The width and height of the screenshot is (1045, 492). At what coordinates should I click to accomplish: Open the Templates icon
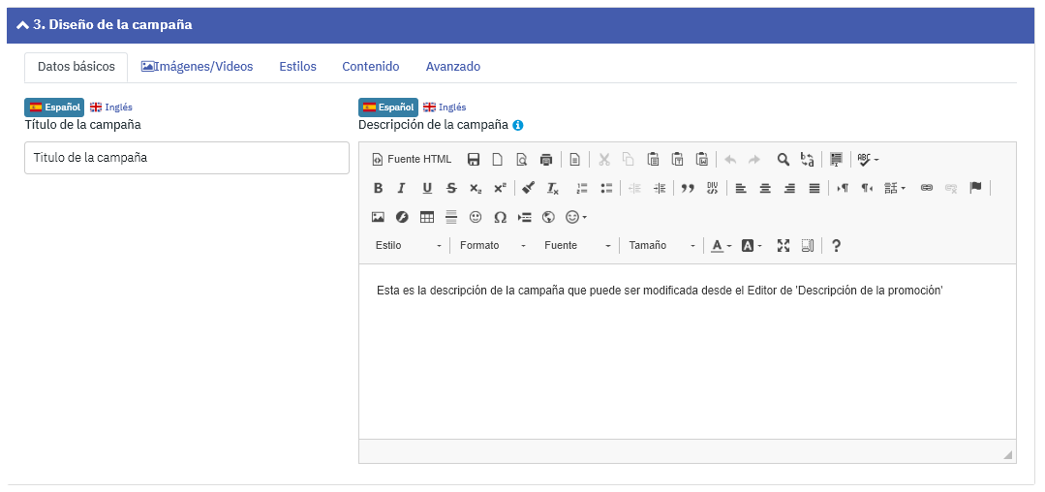[575, 160]
